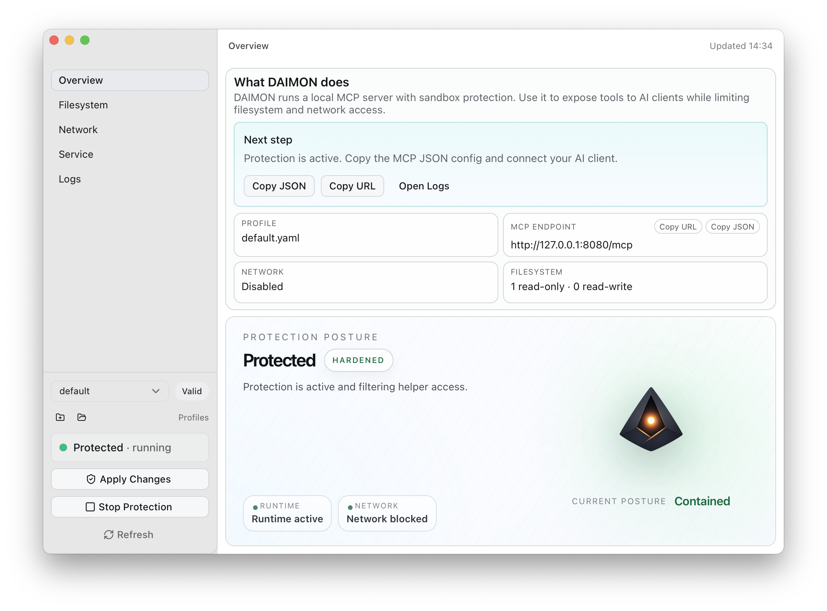The height and width of the screenshot is (611, 827).
Task: Click the shield icon on Apply Changes
Action: pos(91,479)
